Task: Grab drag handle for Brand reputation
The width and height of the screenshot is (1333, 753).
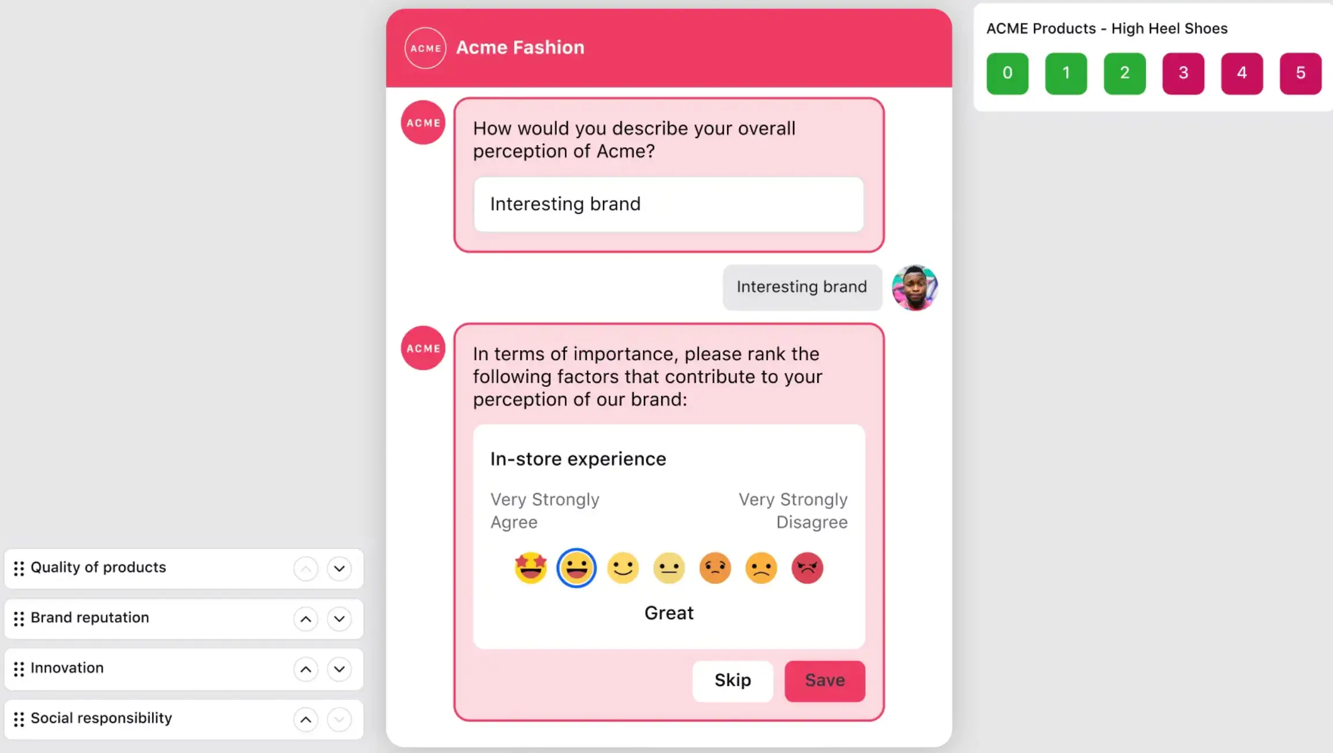Action: [x=19, y=619]
